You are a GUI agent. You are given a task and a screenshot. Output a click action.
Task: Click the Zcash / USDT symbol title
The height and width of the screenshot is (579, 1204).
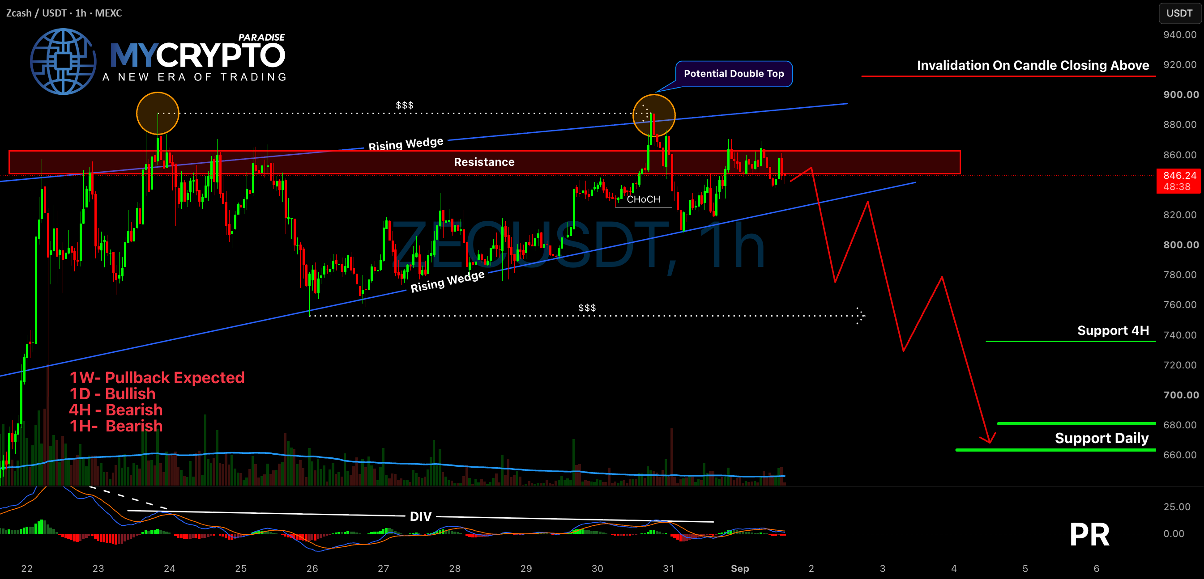64,13
